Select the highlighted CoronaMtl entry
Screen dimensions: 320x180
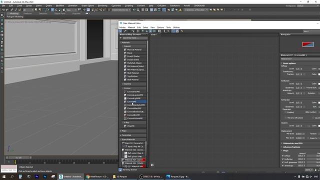(135, 101)
